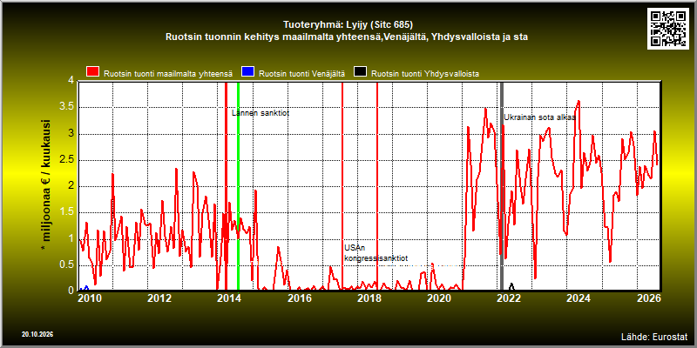Viewport: 697px width, 348px height.
Task: Click the 'USAn kongressisanktiot' annotation
Action: click(376, 253)
